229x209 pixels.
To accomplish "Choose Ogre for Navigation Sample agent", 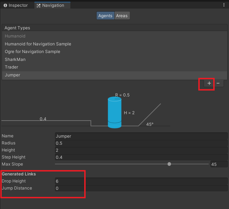I will click(32, 52).
